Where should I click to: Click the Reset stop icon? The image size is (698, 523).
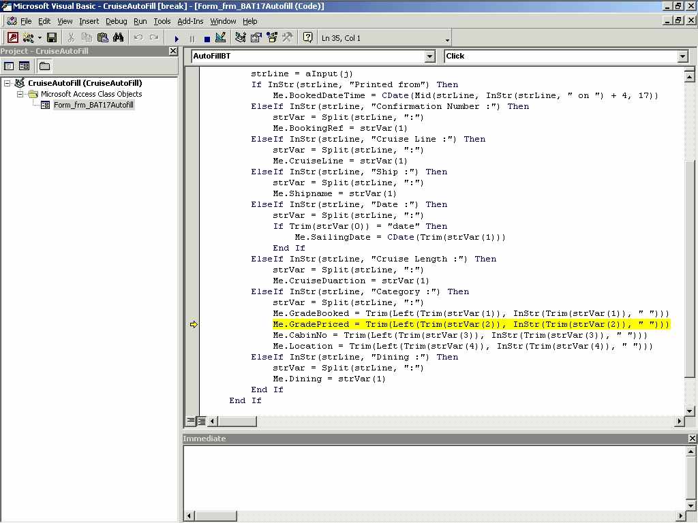point(207,39)
